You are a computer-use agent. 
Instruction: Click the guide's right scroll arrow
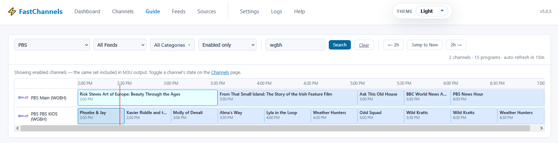[x=542, y=128]
